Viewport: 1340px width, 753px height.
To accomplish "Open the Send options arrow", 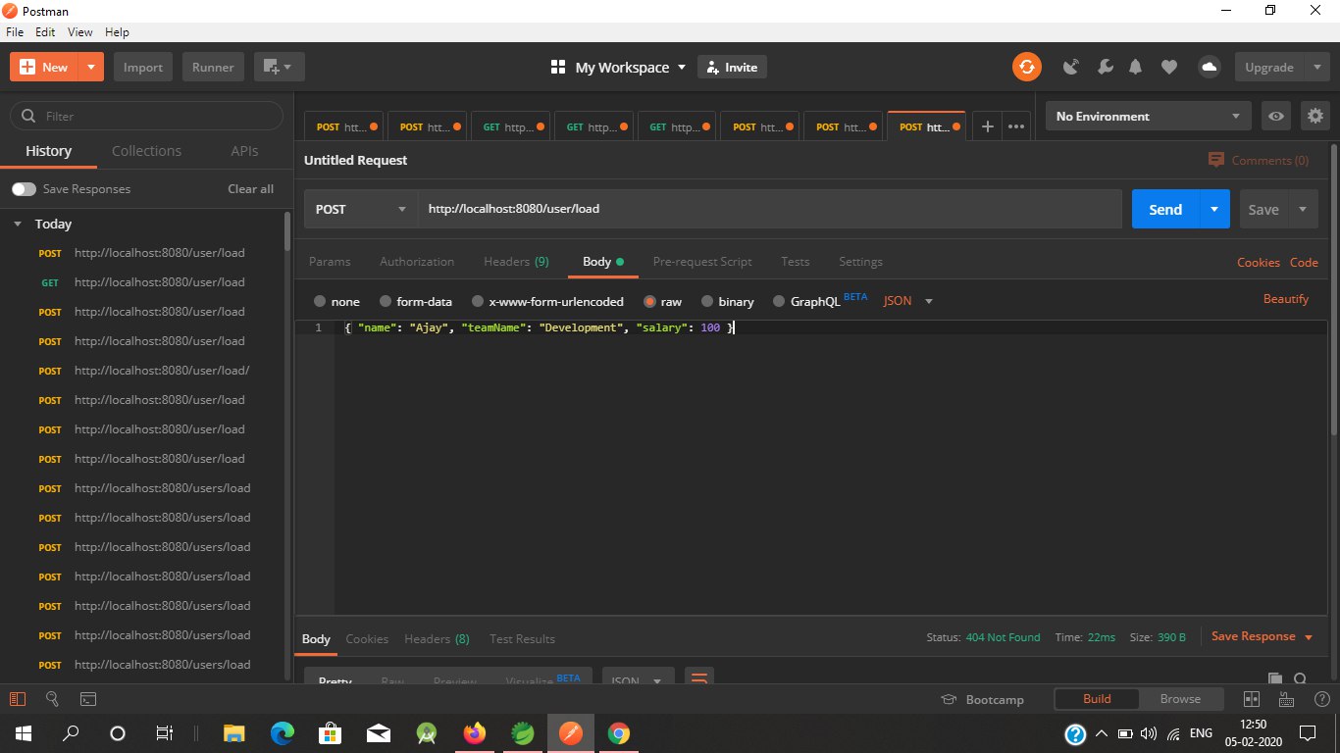I will click(1214, 209).
